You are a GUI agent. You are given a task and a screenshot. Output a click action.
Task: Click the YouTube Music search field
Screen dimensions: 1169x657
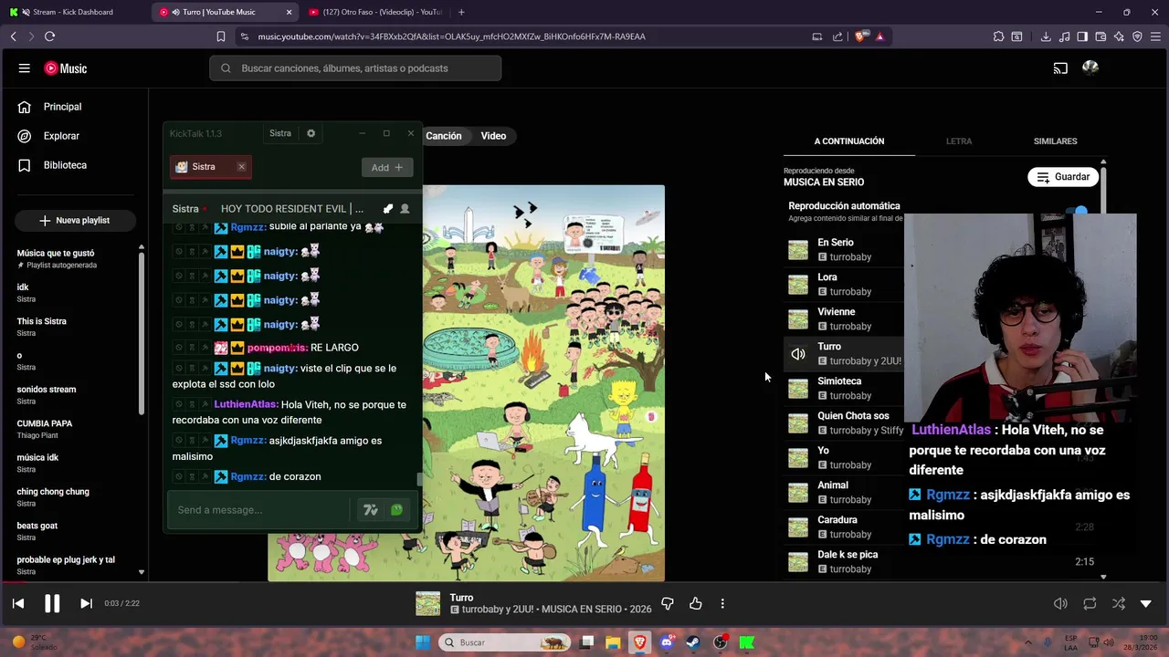(355, 68)
